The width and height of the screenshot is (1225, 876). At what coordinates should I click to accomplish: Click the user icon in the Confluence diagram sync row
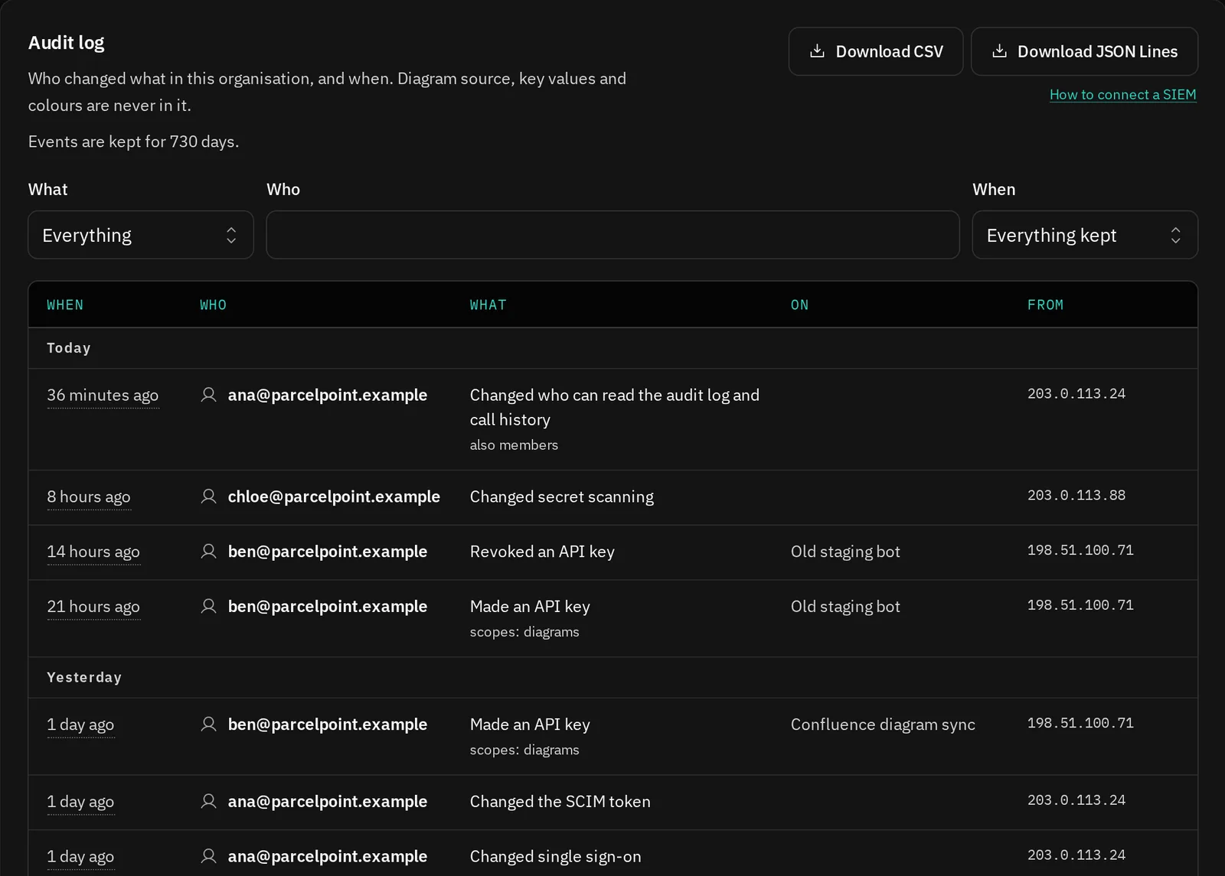coord(208,725)
